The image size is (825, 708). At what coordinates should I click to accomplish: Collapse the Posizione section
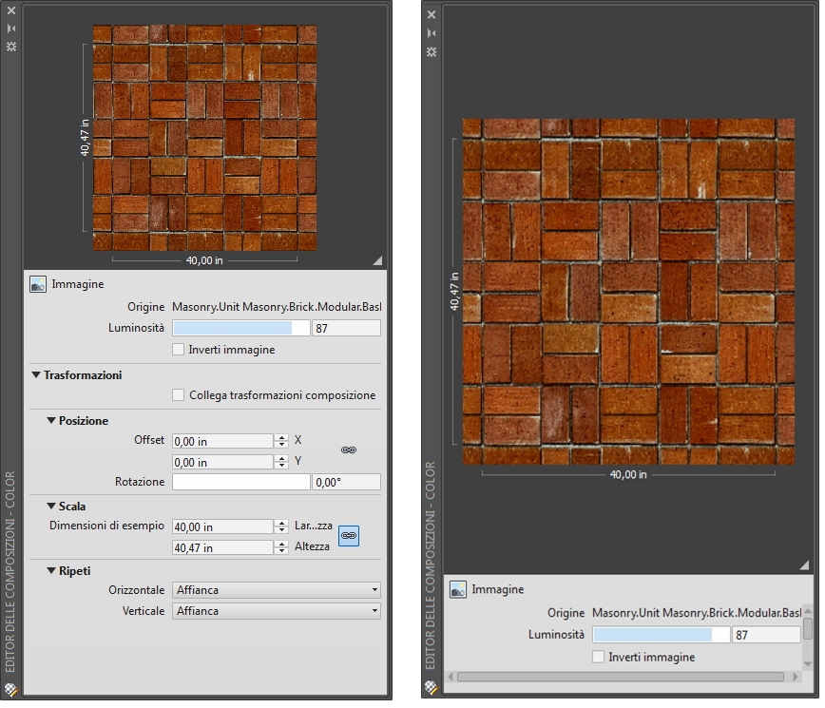[51, 421]
